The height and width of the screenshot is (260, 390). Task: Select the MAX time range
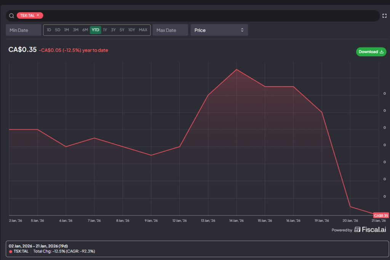pos(143,30)
